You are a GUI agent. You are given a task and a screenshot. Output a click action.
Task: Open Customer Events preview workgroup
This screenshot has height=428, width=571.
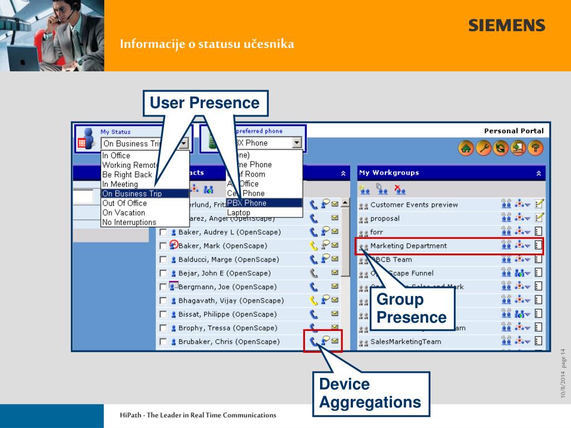(x=414, y=205)
